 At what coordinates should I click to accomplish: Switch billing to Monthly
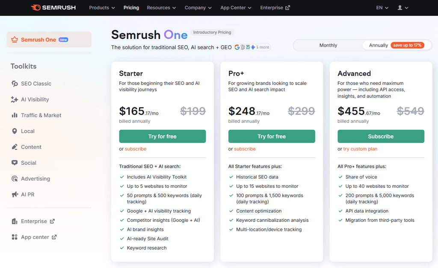(328, 45)
